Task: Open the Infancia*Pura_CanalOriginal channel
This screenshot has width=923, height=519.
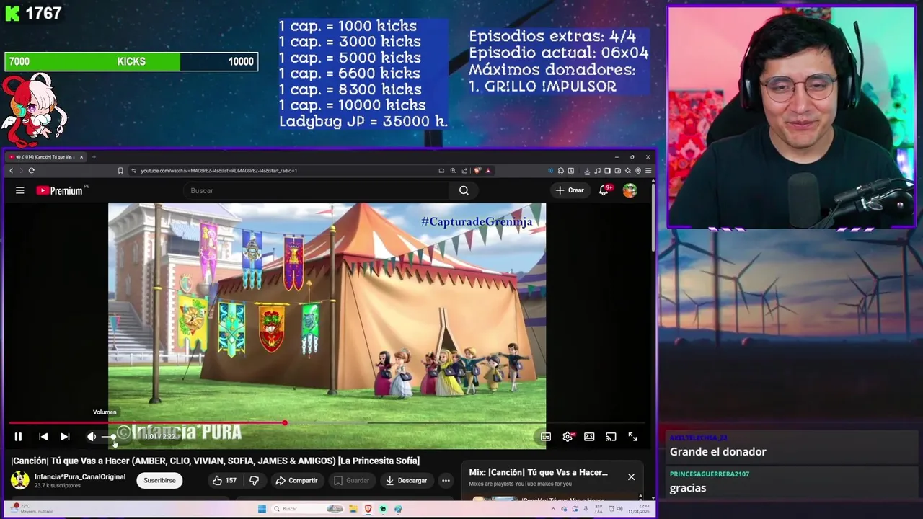Action: tap(80, 476)
